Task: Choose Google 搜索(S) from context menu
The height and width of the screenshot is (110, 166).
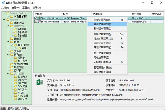Action: (x=107, y=62)
